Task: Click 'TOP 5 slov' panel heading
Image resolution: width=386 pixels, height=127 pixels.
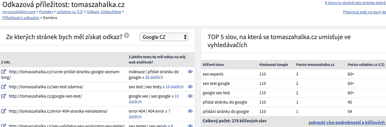Action: point(279,41)
